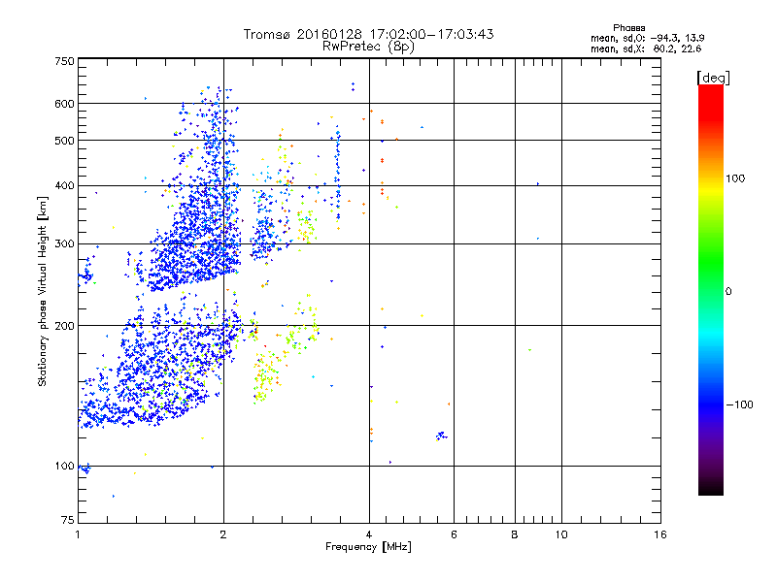777x582 pixels.
Task: Click the '[deg]' colorbar unit label
Action: click(x=713, y=78)
